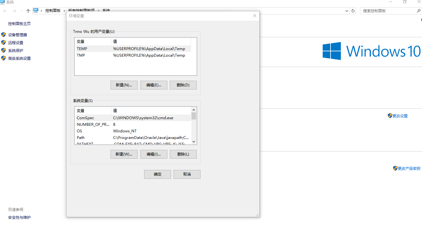The height and width of the screenshot is (225, 422).
Task: Open 高级系统设置 link
Action: point(19,59)
